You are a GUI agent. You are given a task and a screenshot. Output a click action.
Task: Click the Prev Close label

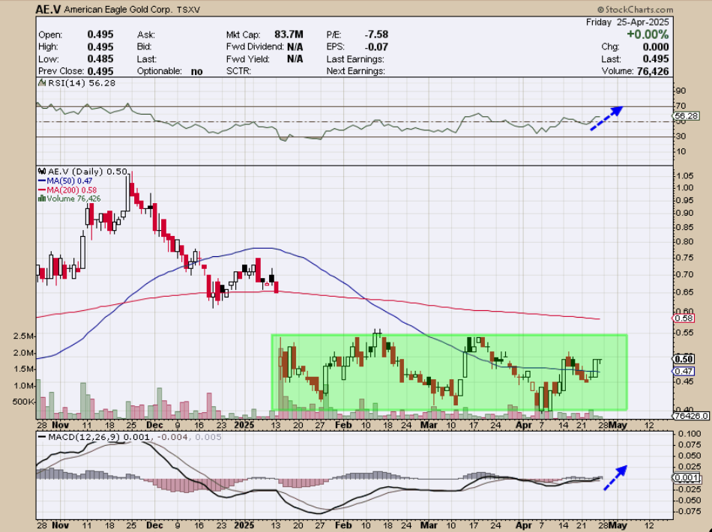[61, 71]
